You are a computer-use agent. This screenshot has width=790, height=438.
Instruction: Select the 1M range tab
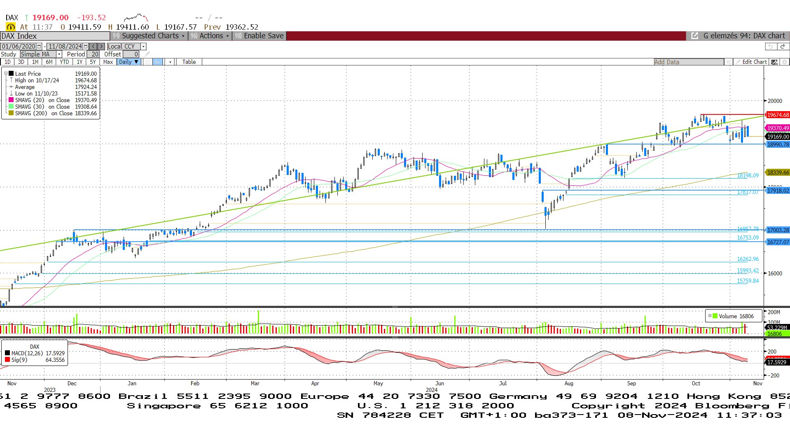[x=35, y=62]
